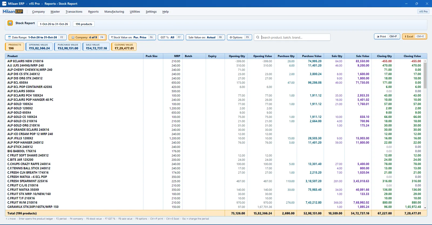Screen dimensions: 432x225
Task: Open the Reports menu
Action: click(93, 12)
